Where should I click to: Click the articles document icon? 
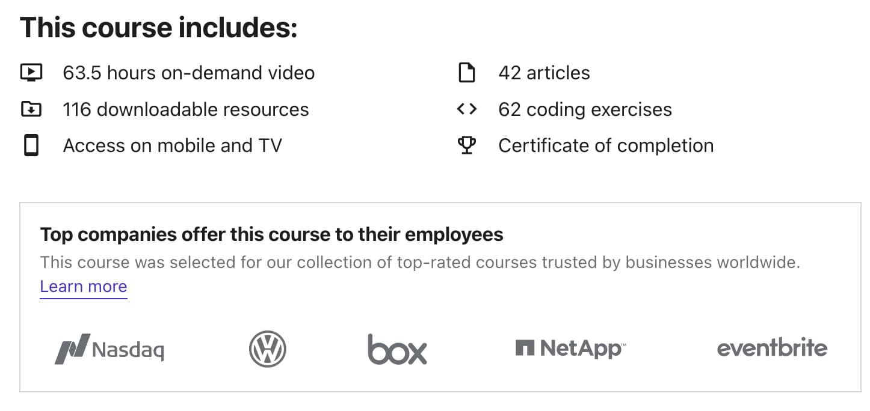(467, 72)
